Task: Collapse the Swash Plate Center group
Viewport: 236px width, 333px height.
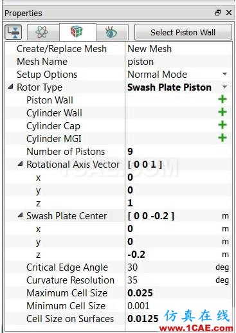Action: click(x=20, y=215)
